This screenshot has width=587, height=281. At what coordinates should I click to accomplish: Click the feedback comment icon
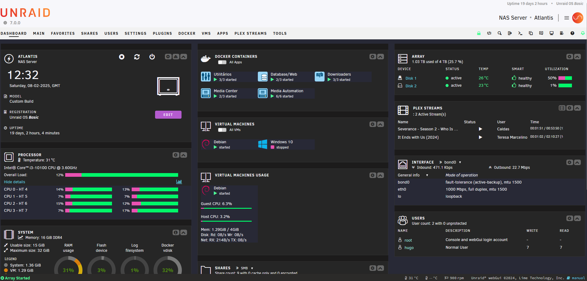(541, 33)
